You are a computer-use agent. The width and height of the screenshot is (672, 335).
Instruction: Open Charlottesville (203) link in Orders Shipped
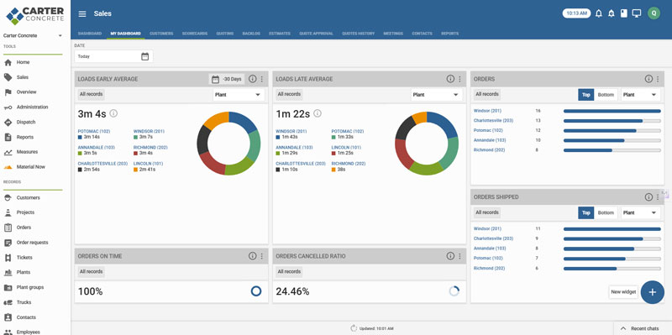tap(493, 238)
